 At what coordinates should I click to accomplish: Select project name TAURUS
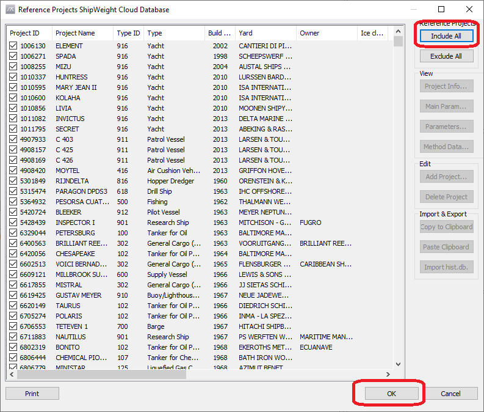point(68,306)
